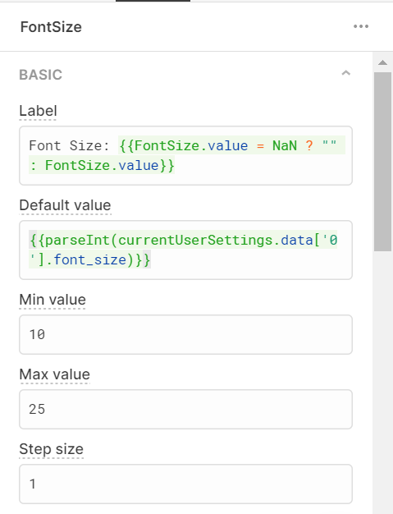Collapse the BASIC section with the chevron

click(x=346, y=73)
